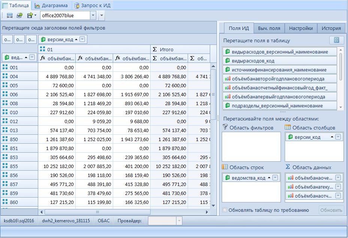The image size is (348, 238).
Task: Click the print preview toolbar icon
Action: pyautogui.click(x=19, y=15)
